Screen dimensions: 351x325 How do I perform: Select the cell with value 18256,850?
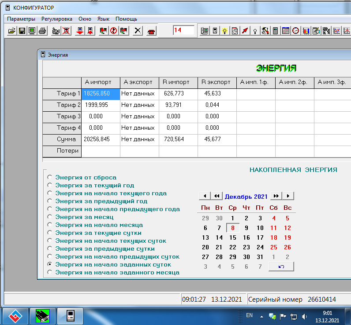pyautogui.click(x=101, y=94)
